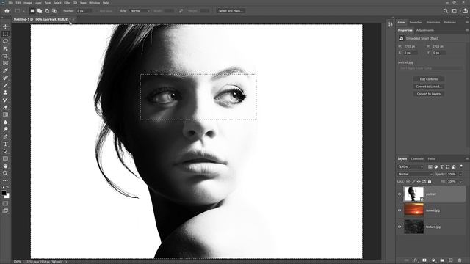Viewport: 470px width, 264px height.
Task: Select the Dodge tool
Action: [x=5, y=129]
